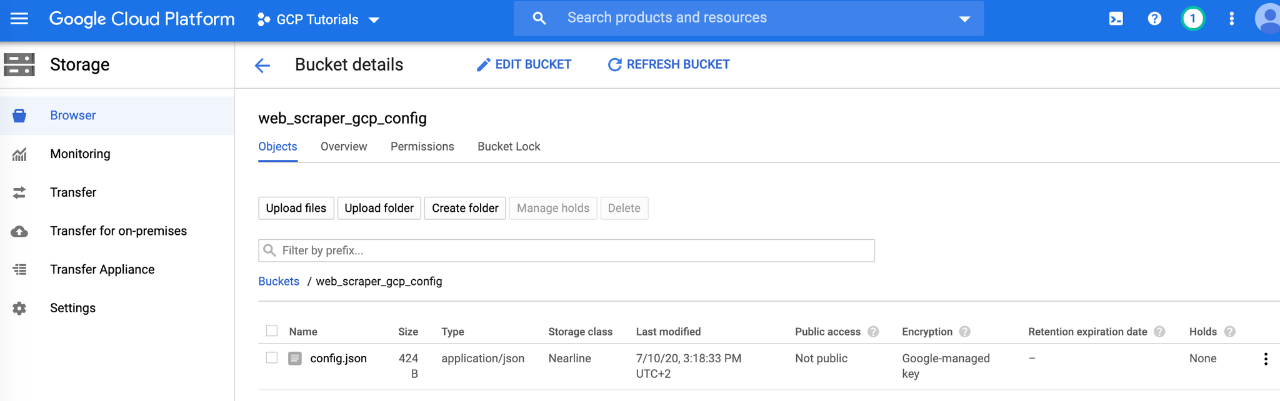The image size is (1280, 401).
Task: Select Monitoring in the Storage sidebar
Action: (117, 154)
